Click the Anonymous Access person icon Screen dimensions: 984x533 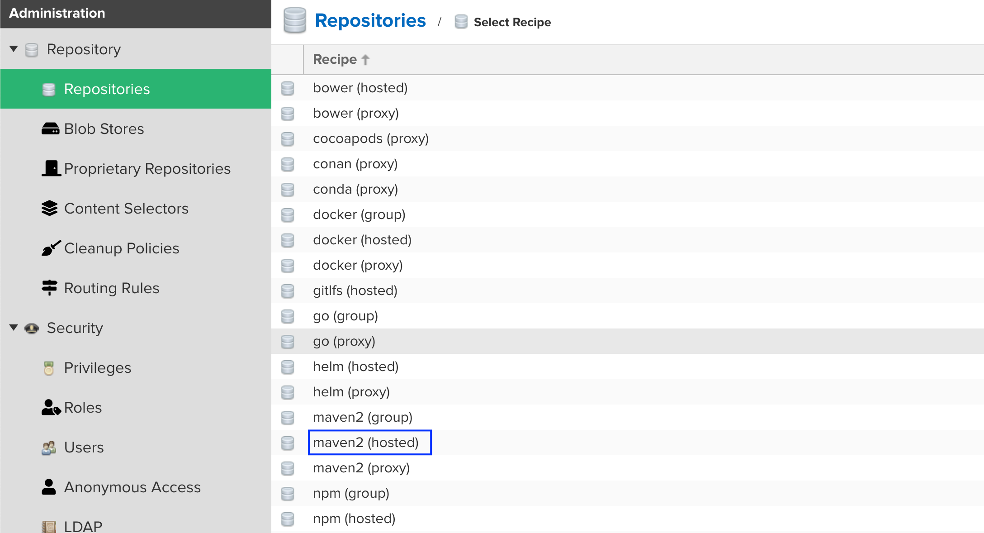pyautogui.click(x=49, y=487)
